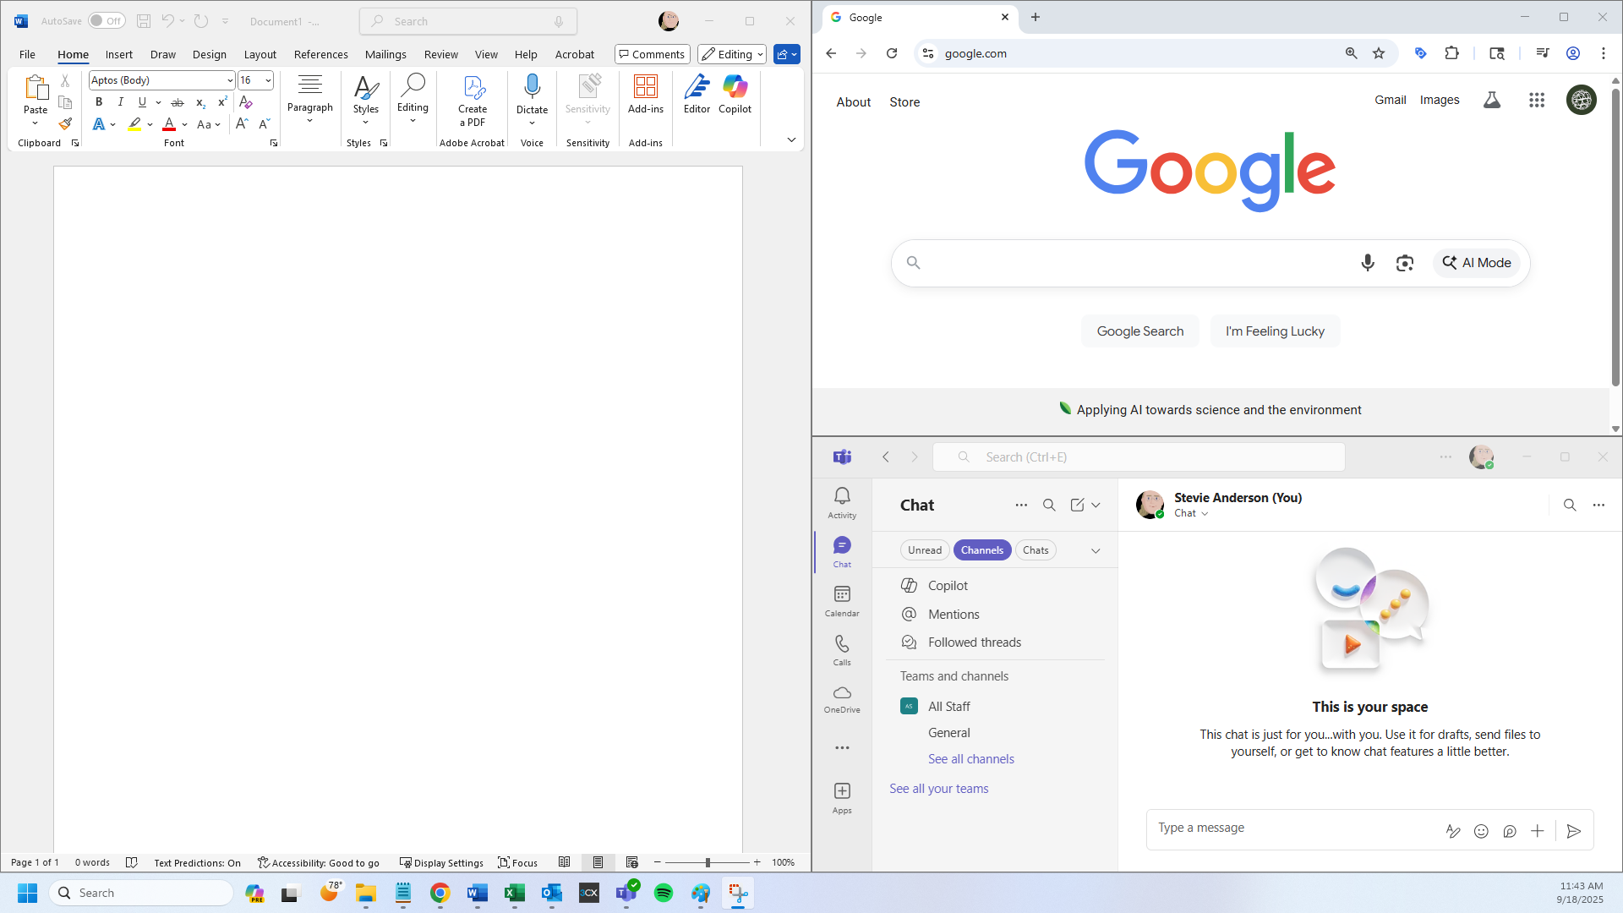This screenshot has height=913, width=1623.
Task: Toggle the AutoSave switch in Word
Action: pos(107,21)
